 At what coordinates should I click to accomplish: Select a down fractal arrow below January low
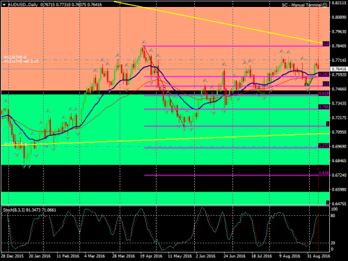point(24,166)
